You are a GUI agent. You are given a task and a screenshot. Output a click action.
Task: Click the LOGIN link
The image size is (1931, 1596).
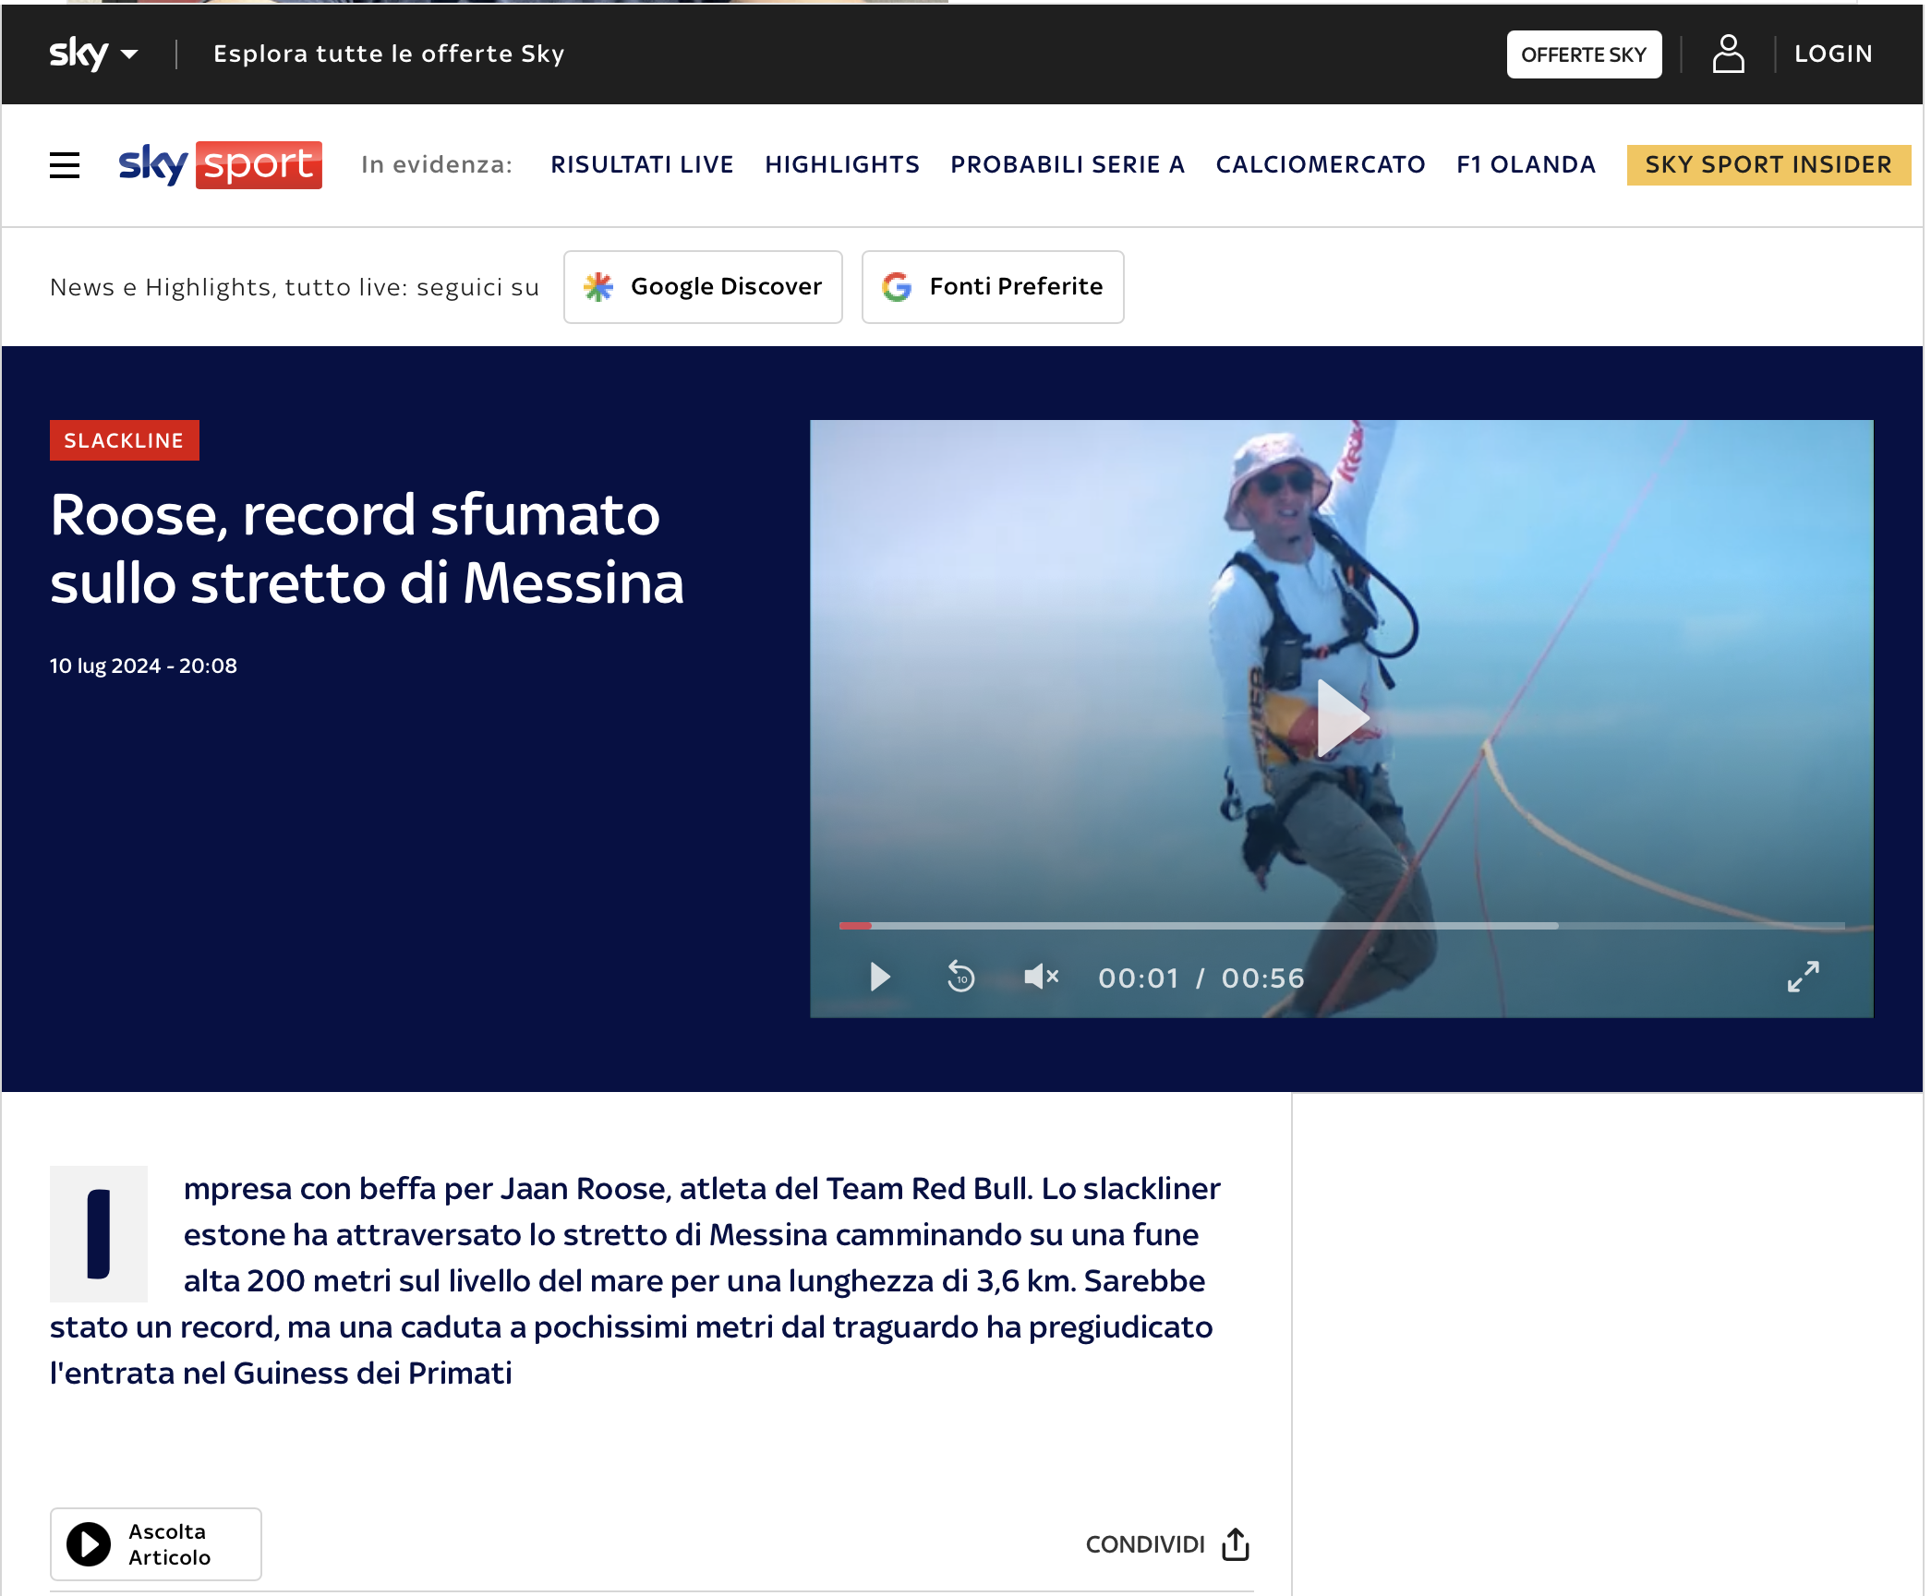click(x=1833, y=54)
